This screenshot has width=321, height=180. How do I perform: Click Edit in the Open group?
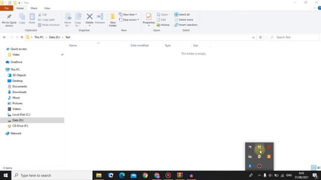(162, 20)
